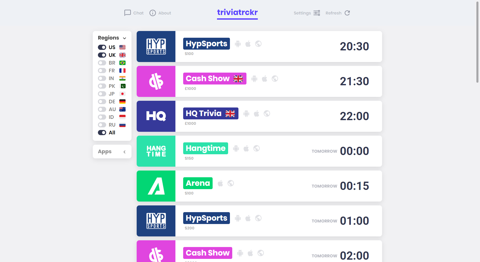Open the About menu item

165,13
